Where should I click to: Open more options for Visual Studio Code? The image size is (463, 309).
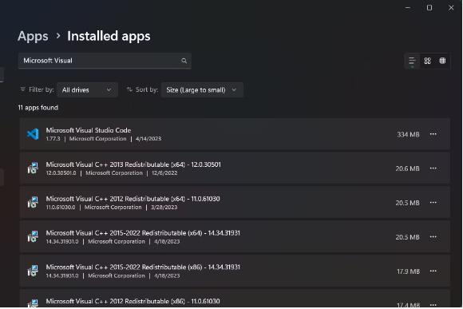click(x=433, y=134)
